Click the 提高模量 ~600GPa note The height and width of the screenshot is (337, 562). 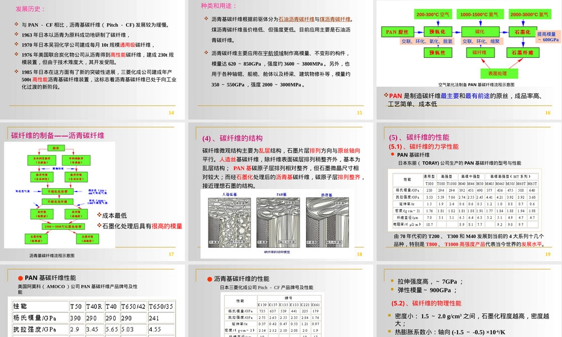click(x=547, y=37)
